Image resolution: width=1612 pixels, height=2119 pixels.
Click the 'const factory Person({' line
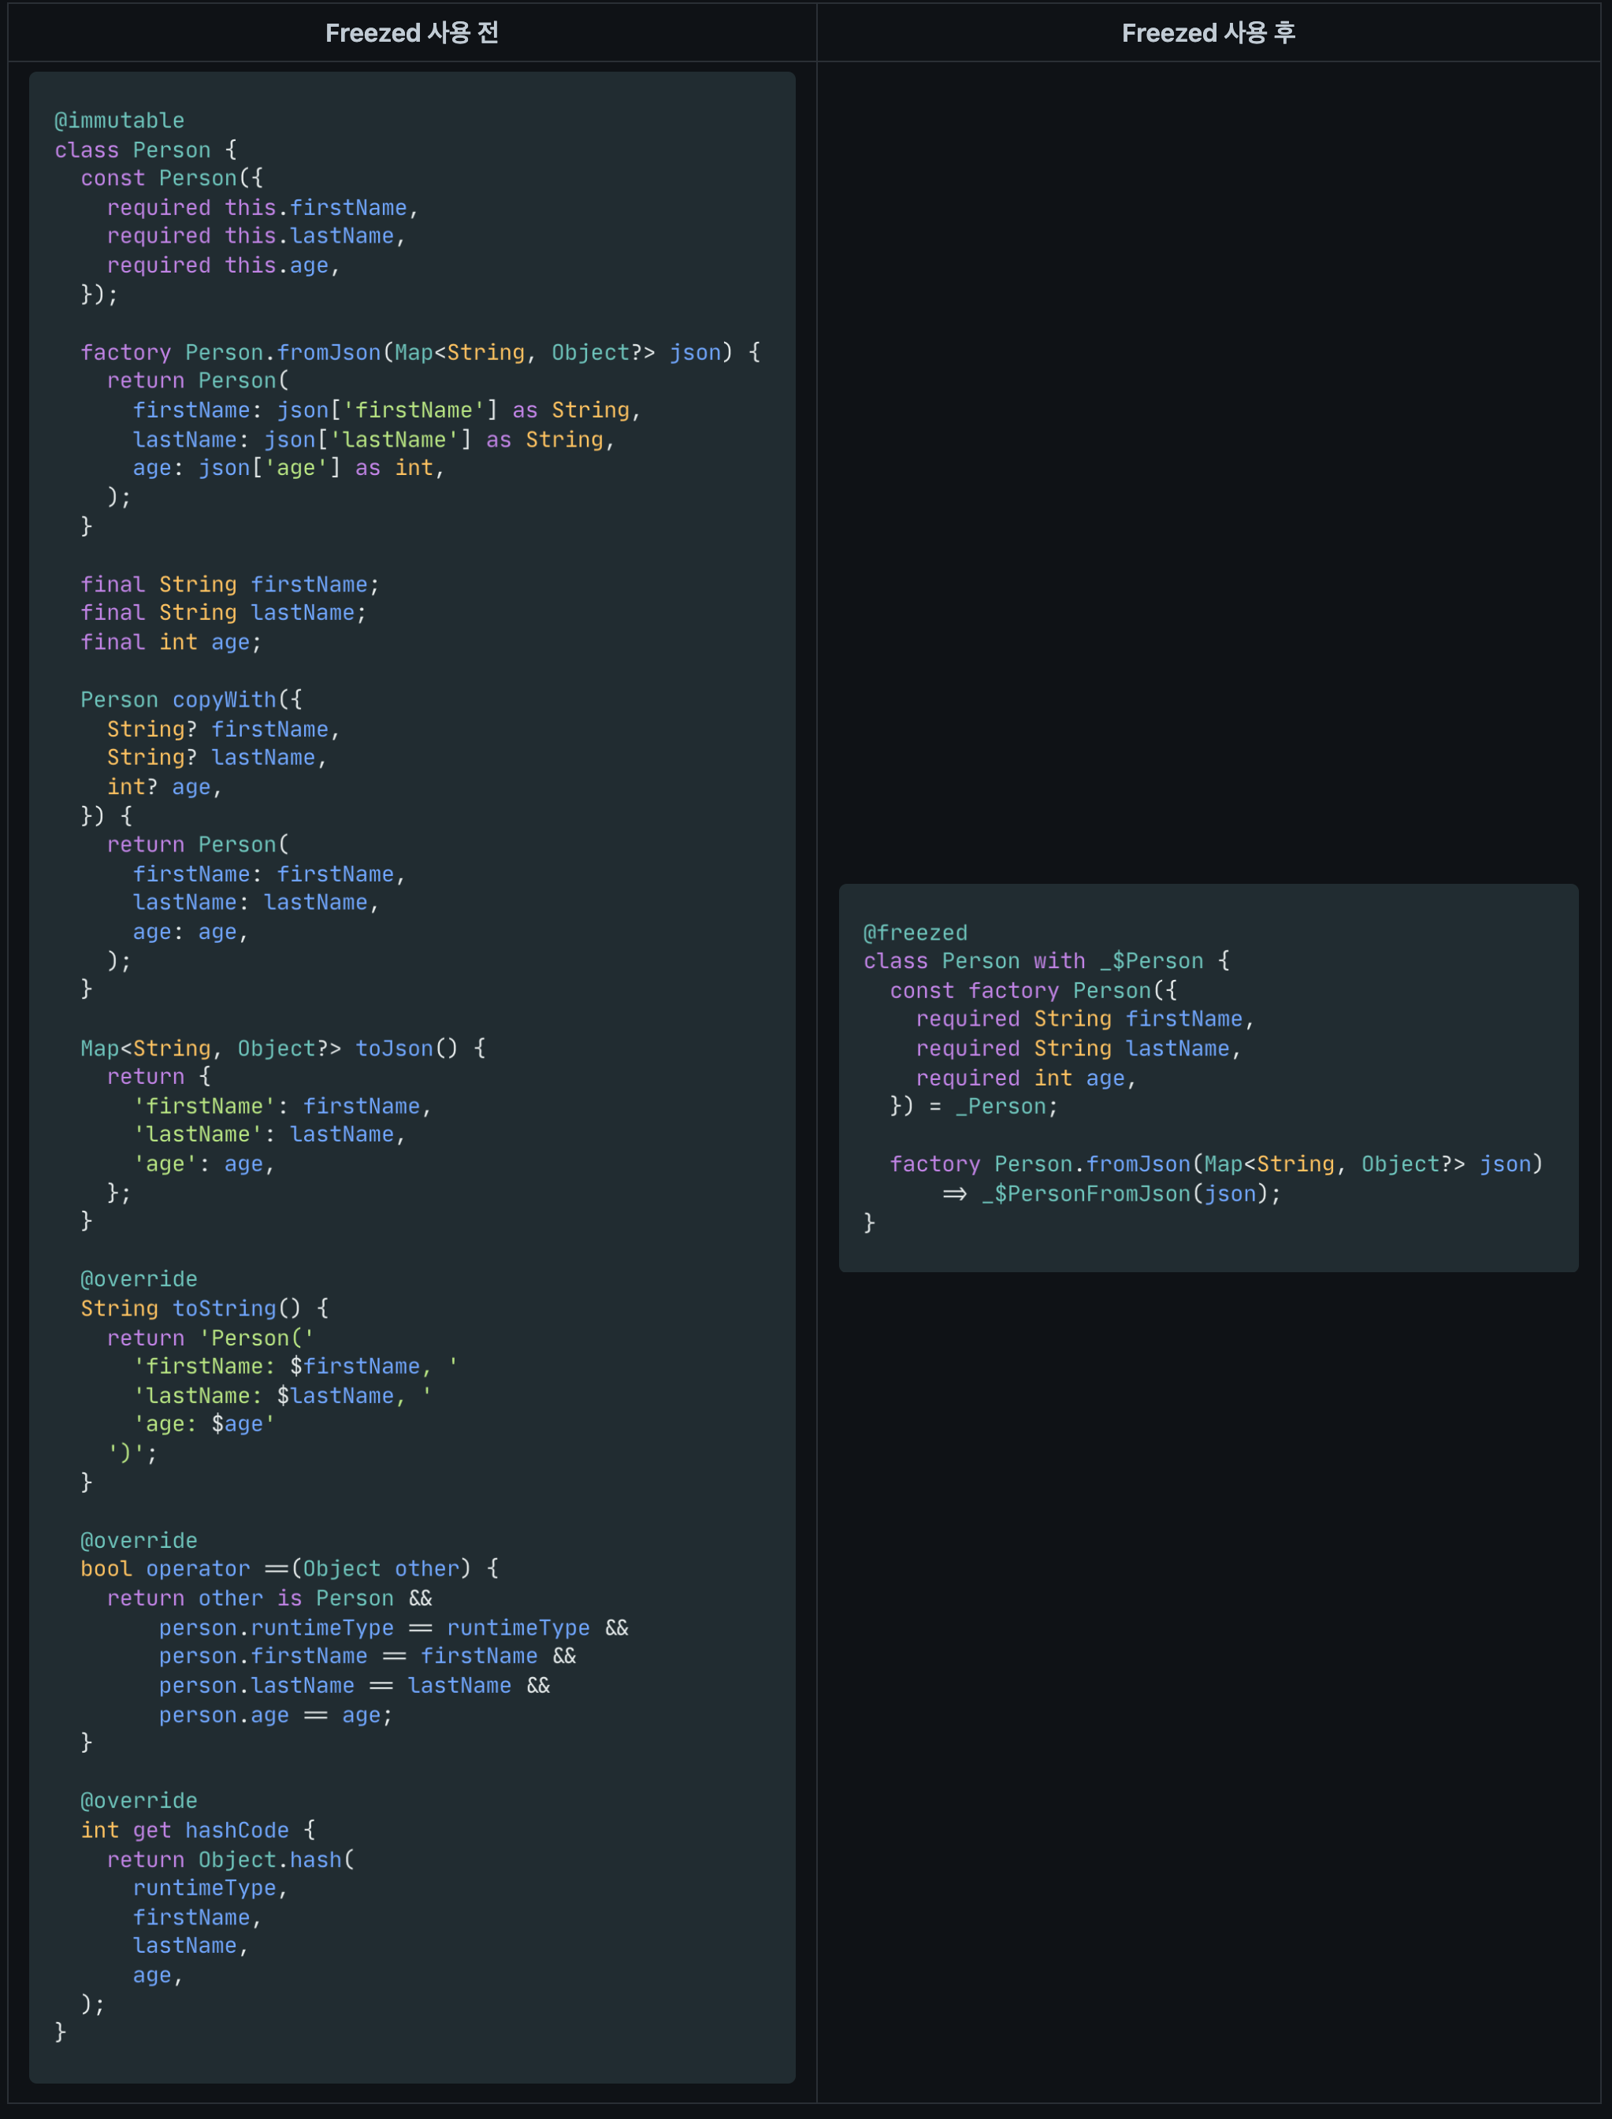click(1032, 991)
